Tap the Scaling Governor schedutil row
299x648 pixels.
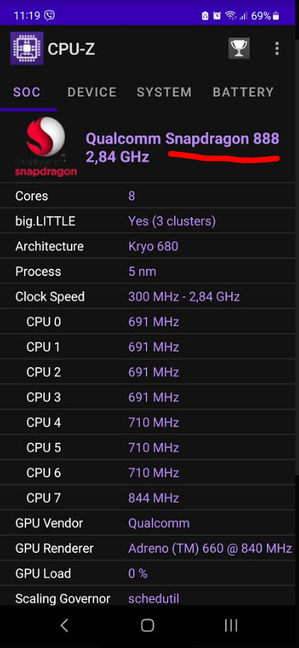click(149, 598)
